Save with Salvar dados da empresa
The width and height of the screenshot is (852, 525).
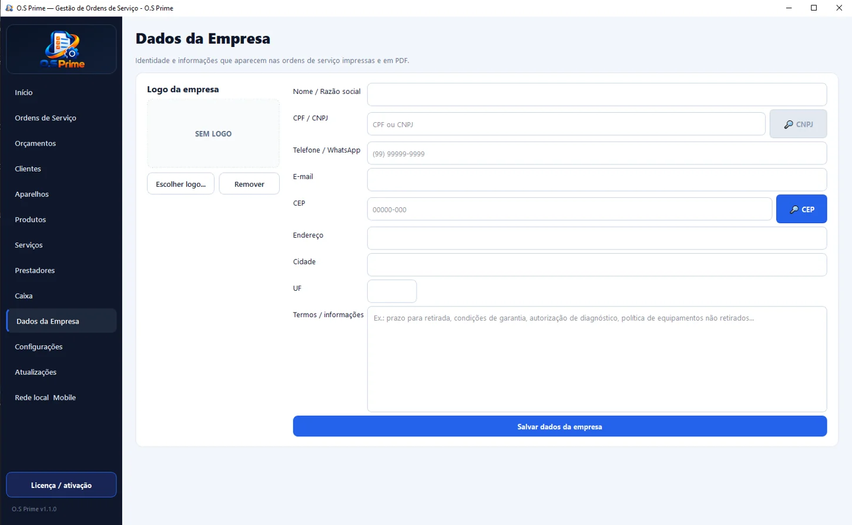(x=560, y=426)
